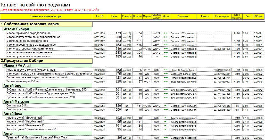Screen dimensions: 265x140
Task: Select the 'Код 1С' column header
Action: point(99,17)
